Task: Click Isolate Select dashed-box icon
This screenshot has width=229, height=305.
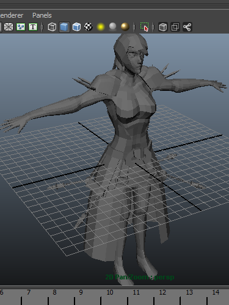Action: pos(144,27)
